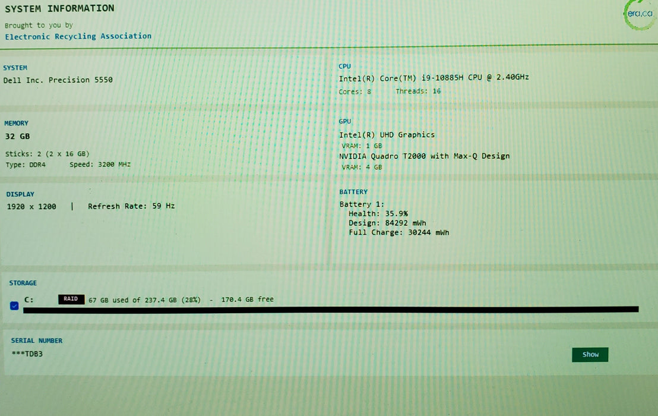This screenshot has width=658, height=416.
Task: Select the '32 GB' memory value
Action: click(x=17, y=137)
